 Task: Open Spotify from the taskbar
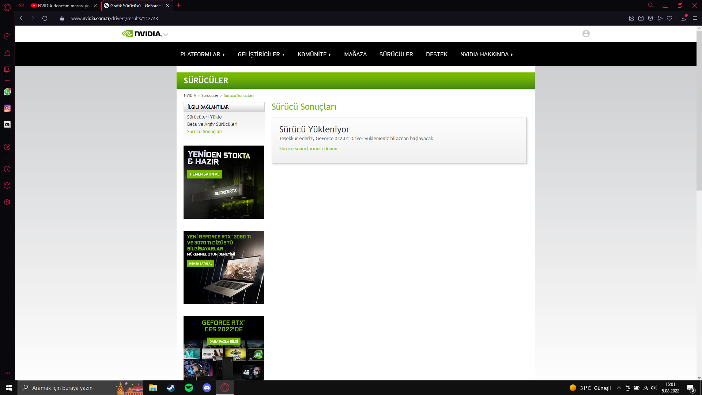coord(189,388)
